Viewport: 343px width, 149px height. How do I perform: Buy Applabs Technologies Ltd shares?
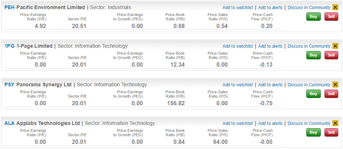(x=313, y=132)
